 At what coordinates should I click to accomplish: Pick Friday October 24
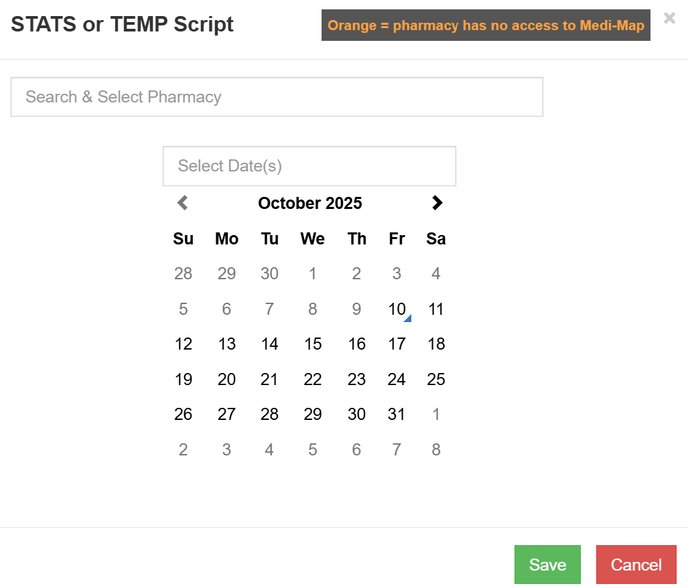[397, 380]
